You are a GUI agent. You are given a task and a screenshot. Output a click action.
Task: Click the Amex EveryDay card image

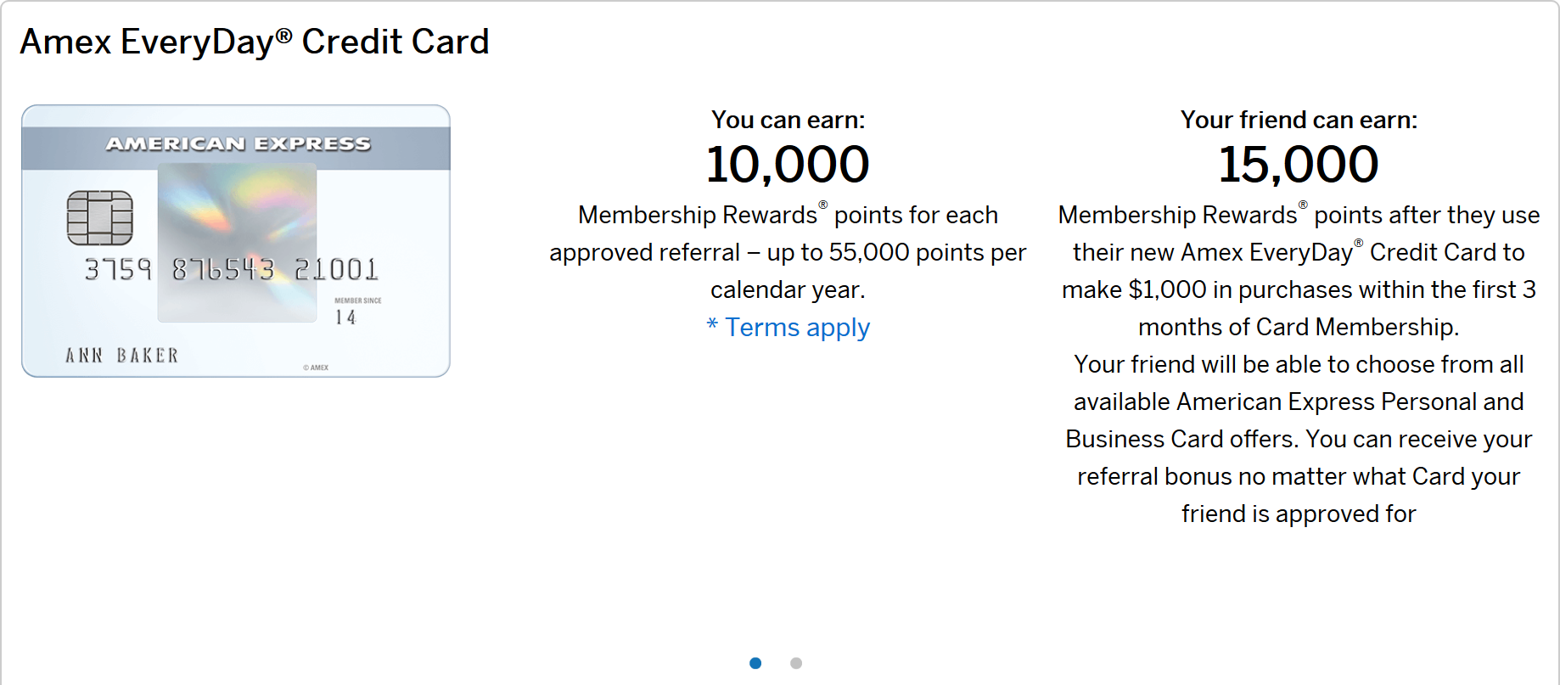236,241
